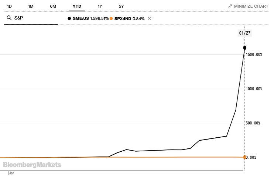Click the 01/27 date label
The height and width of the screenshot is (176, 274).
(x=244, y=33)
